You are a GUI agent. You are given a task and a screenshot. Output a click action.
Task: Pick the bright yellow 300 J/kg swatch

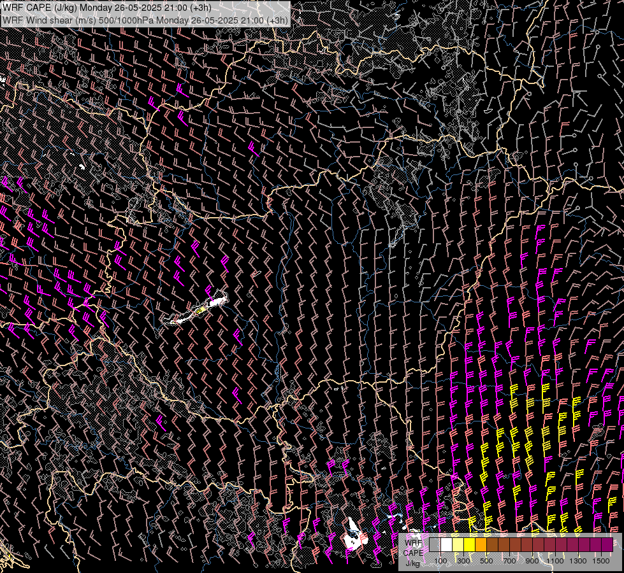tap(470, 544)
